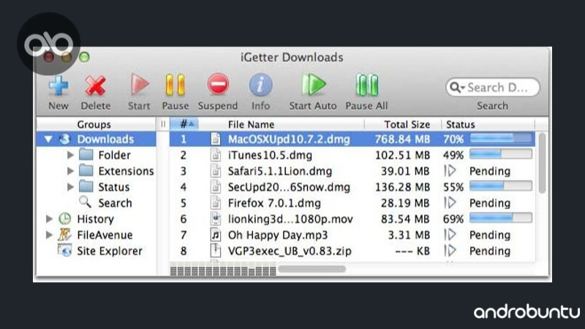Sort by the # column header
This screenshot has width=585, height=329.
pyautogui.click(x=184, y=124)
